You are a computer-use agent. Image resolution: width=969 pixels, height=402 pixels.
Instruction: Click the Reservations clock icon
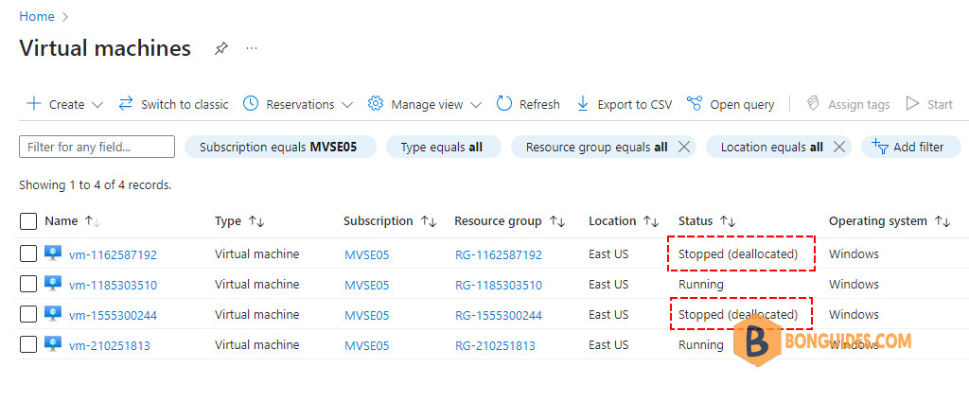250,103
